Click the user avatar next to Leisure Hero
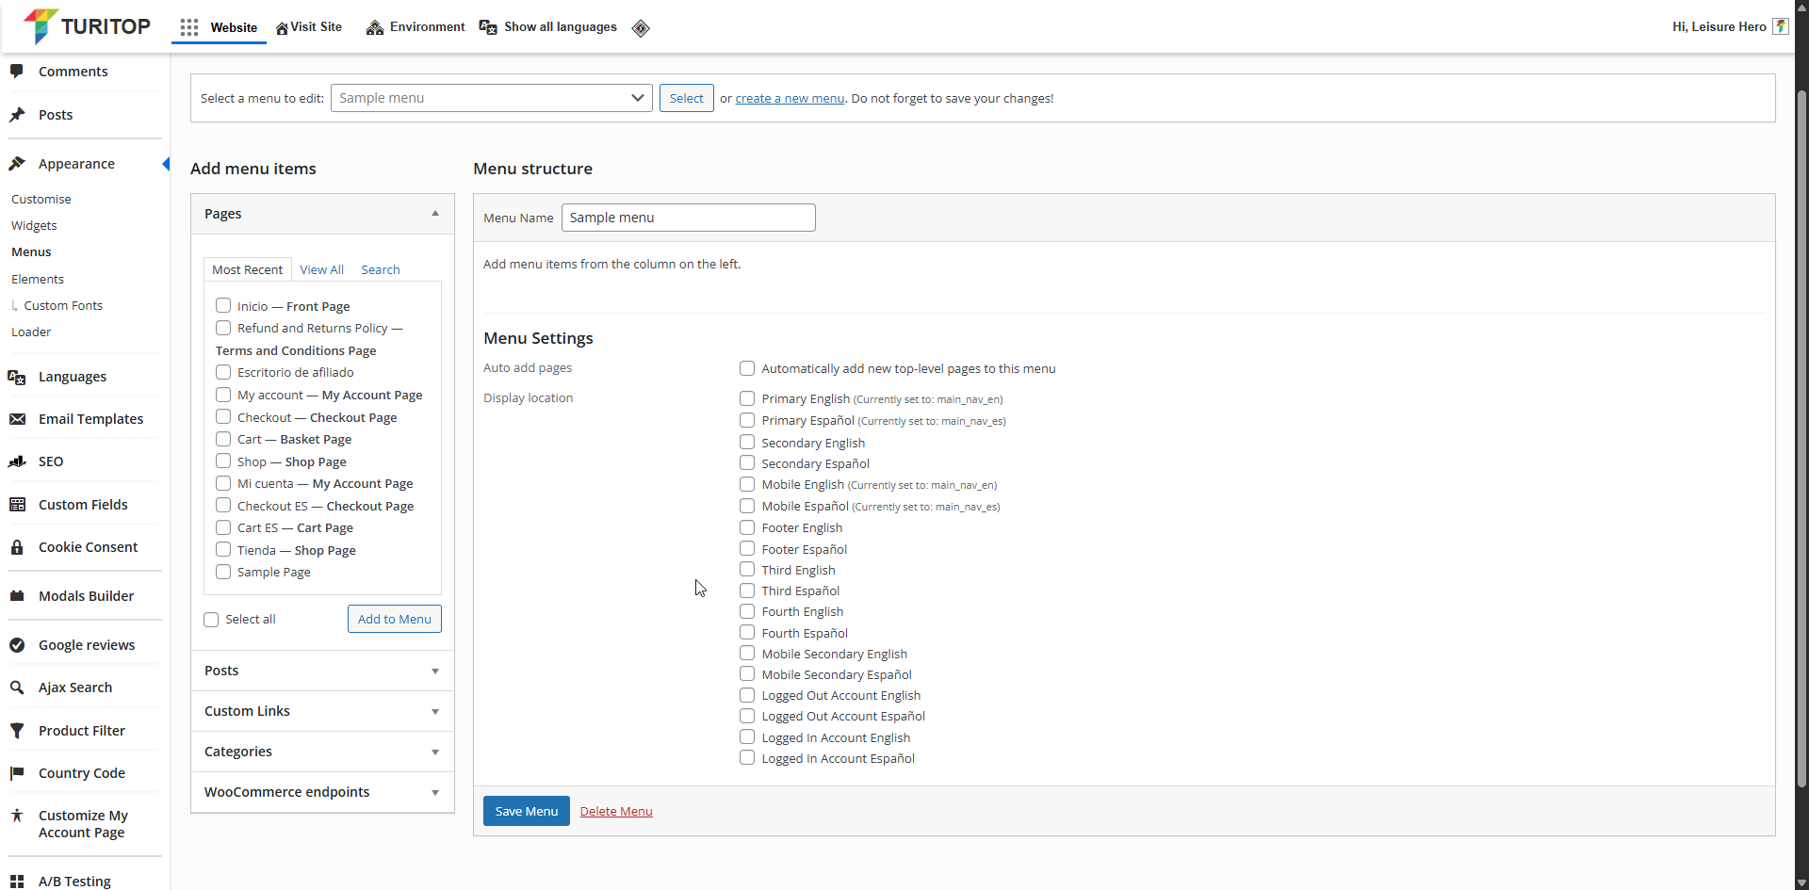 click(x=1780, y=26)
